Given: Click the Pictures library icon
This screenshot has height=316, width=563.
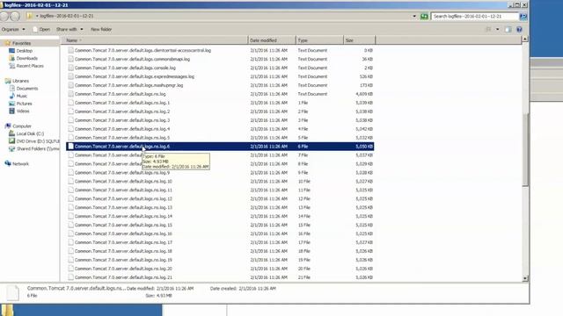Looking at the screenshot, I should coord(11,104).
